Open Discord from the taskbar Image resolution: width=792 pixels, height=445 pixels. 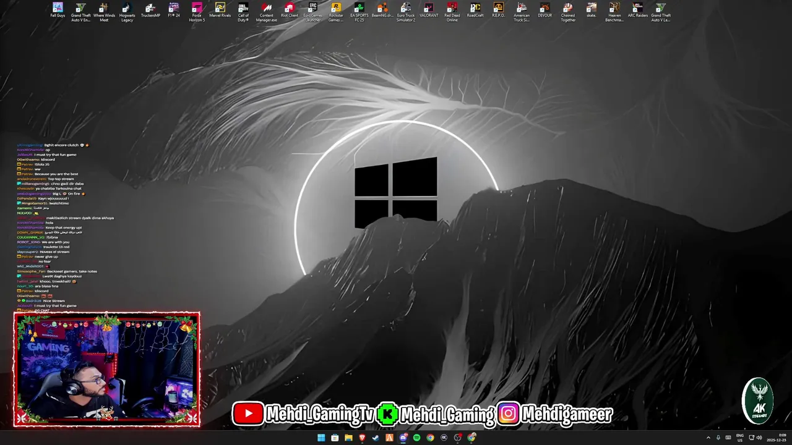pos(403,438)
